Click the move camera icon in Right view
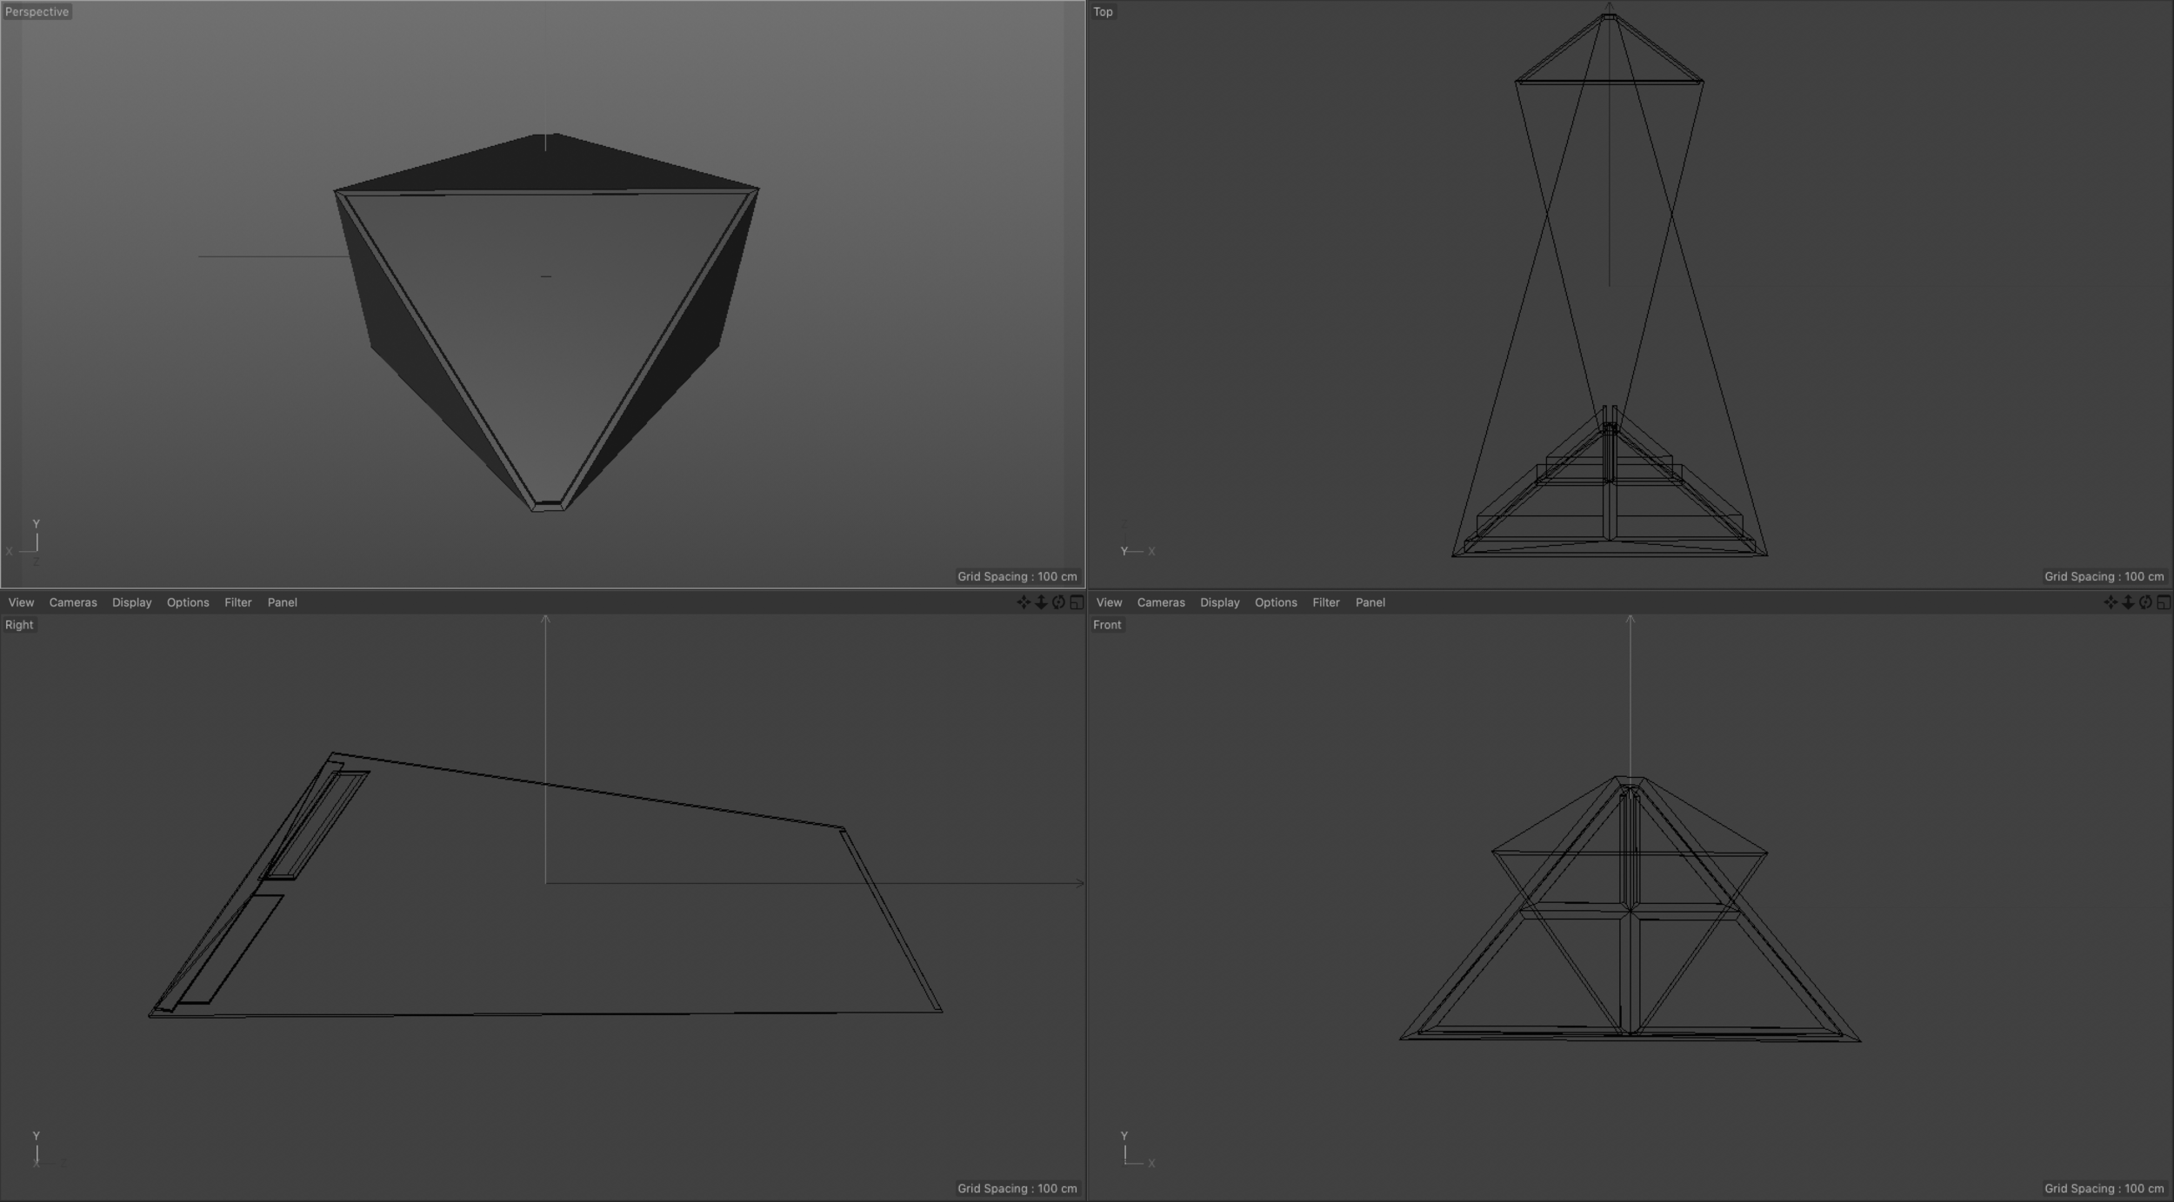The width and height of the screenshot is (2174, 1202). [x=1024, y=602]
